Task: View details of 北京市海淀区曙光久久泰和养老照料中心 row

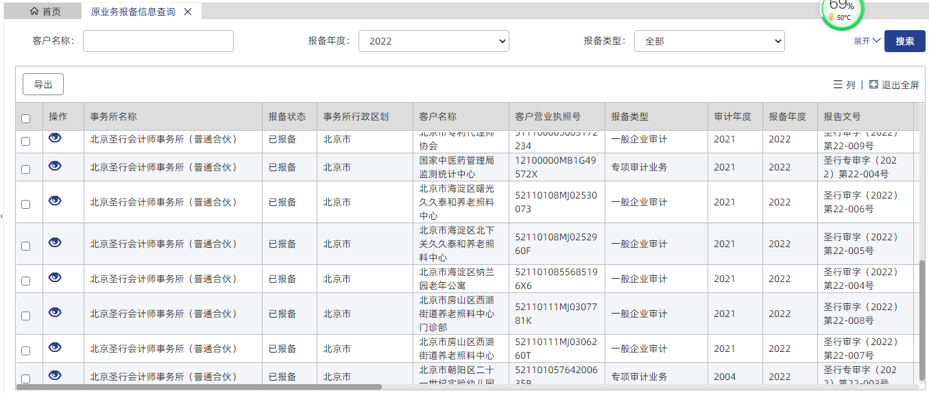Action: pyautogui.click(x=55, y=201)
